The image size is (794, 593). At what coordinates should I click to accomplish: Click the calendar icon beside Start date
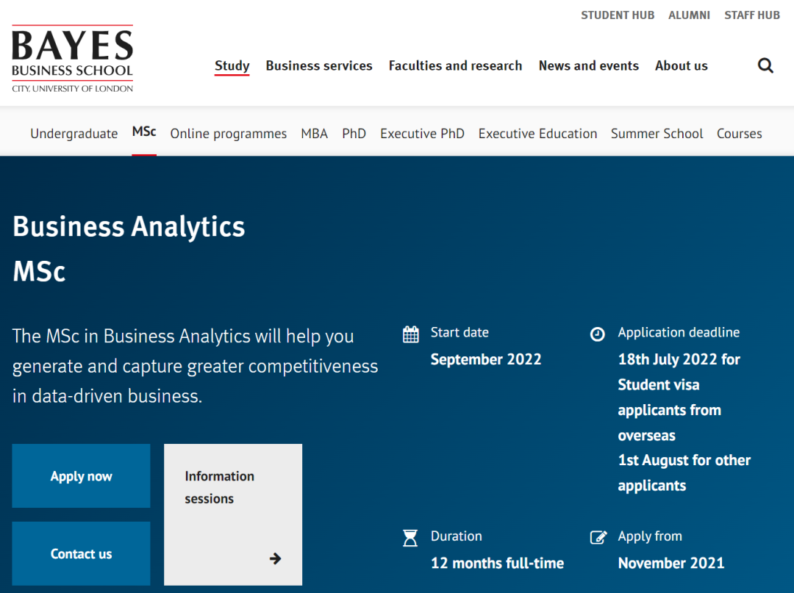411,334
